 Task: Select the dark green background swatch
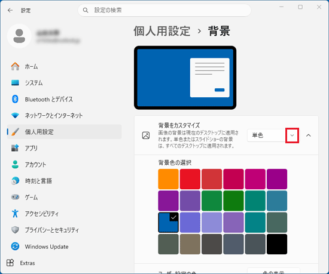pyautogui.click(x=233, y=201)
